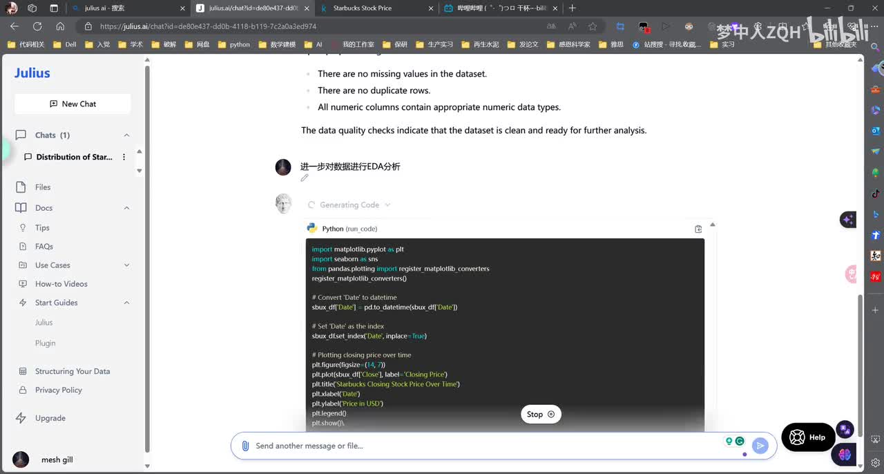Collapse the Start Guides chevron
The image size is (884, 474).
126,303
